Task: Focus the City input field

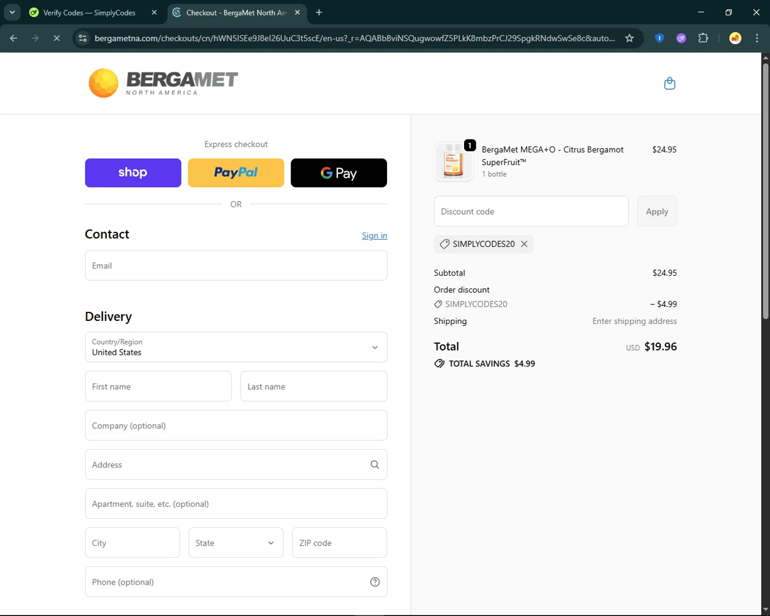Action: [x=132, y=543]
